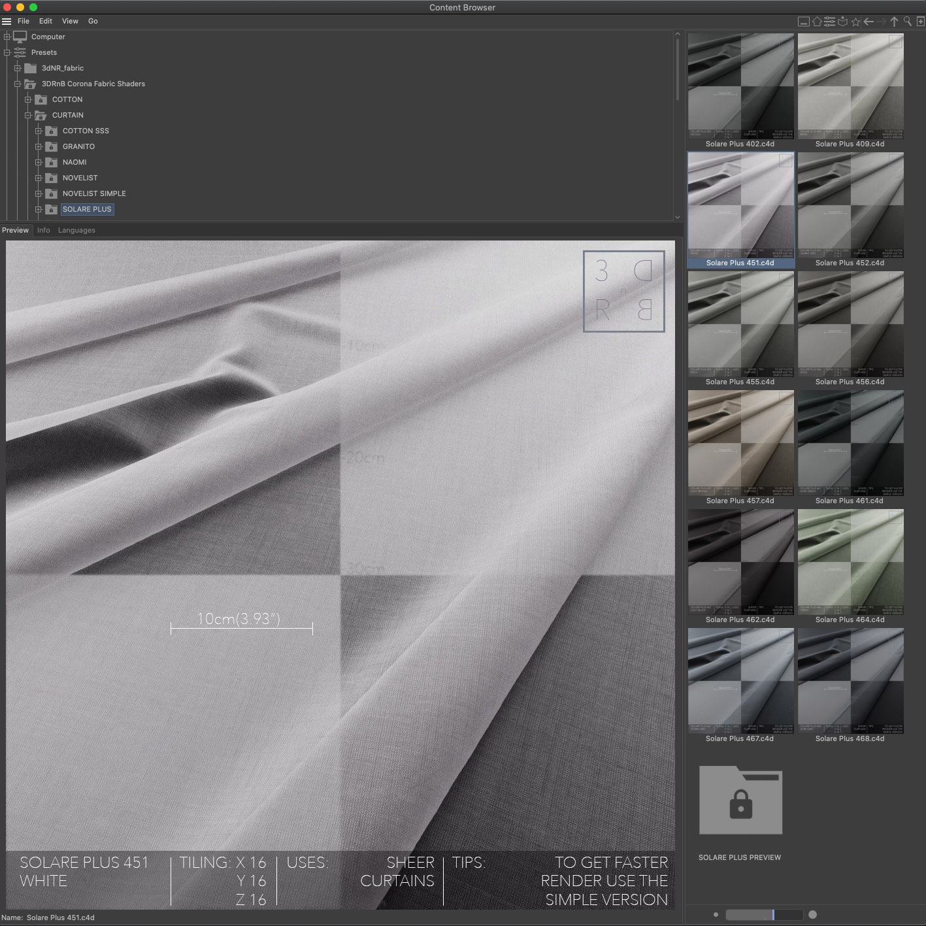The height and width of the screenshot is (926, 926).
Task: Go up one folder level with the up arrow
Action: 894,22
